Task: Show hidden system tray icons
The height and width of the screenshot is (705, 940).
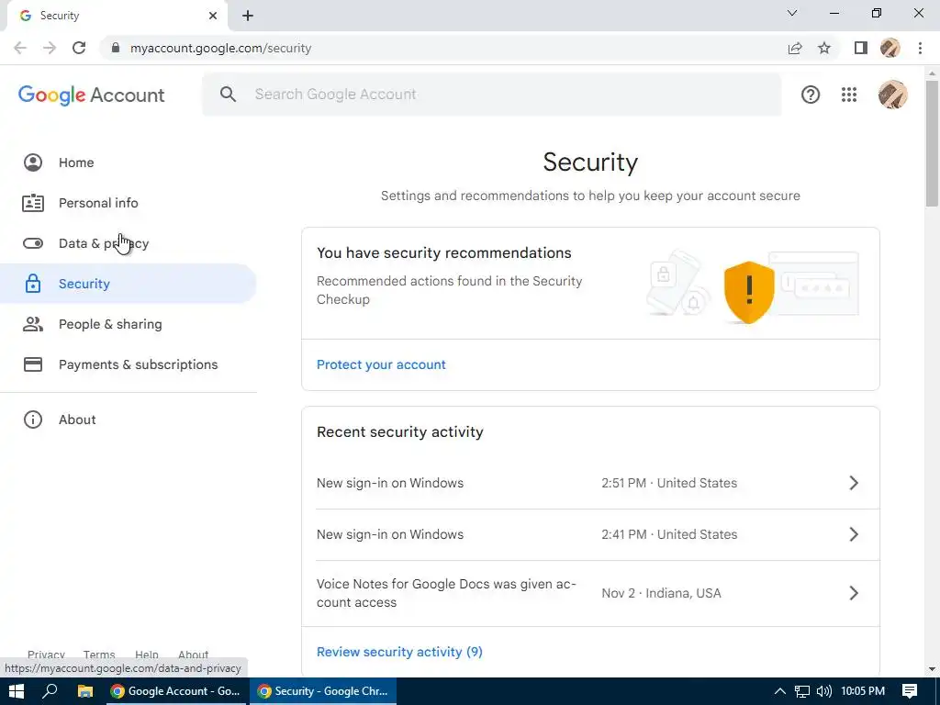Action: point(780,691)
